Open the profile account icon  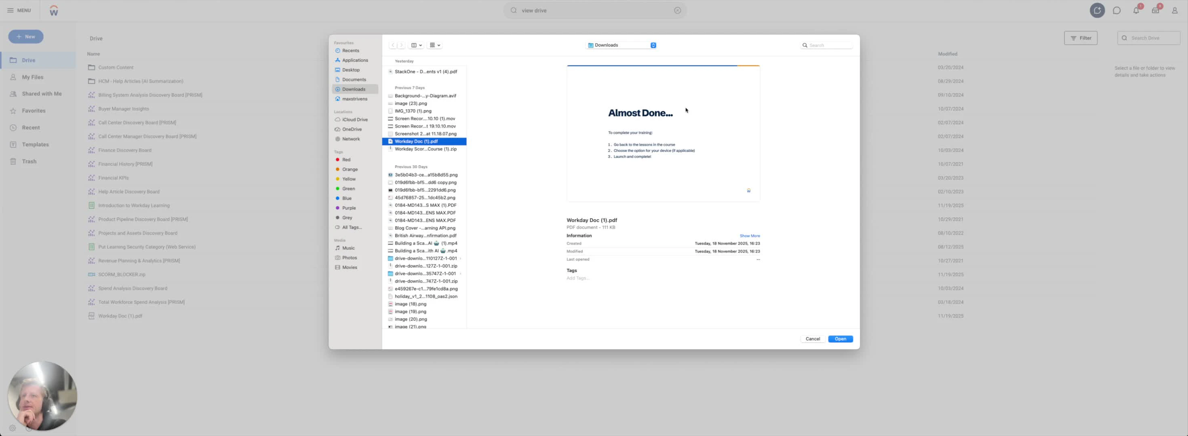(1175, 10)
